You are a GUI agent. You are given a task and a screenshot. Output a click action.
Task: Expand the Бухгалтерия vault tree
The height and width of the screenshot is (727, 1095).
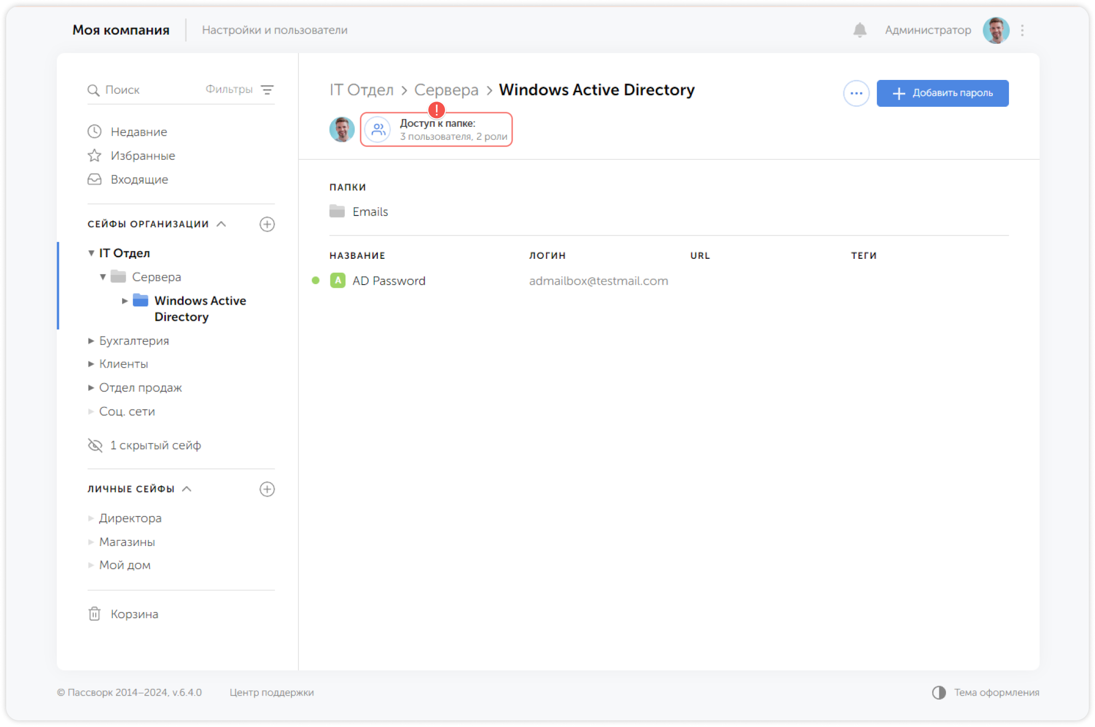(91, 341)
